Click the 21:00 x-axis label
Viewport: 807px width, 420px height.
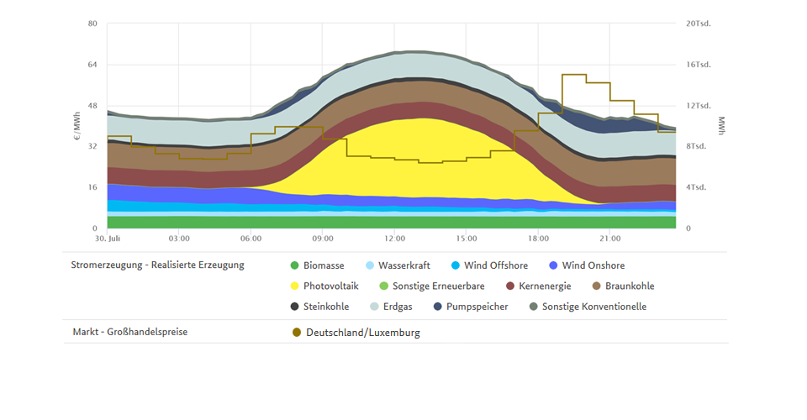(x=610, y=239)
